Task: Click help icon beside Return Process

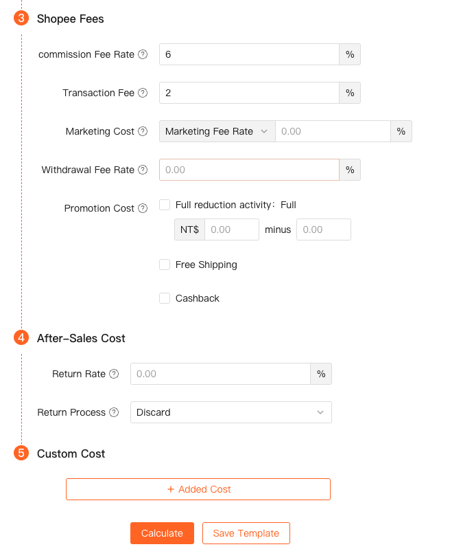Action: click(114, 412)
